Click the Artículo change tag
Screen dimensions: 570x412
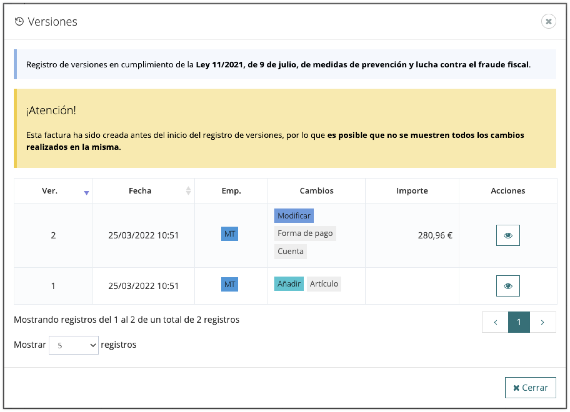tap(324, 284)
